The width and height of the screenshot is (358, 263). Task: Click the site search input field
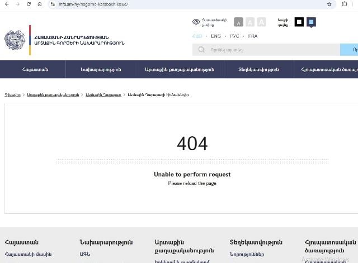(x=268, y=50)
